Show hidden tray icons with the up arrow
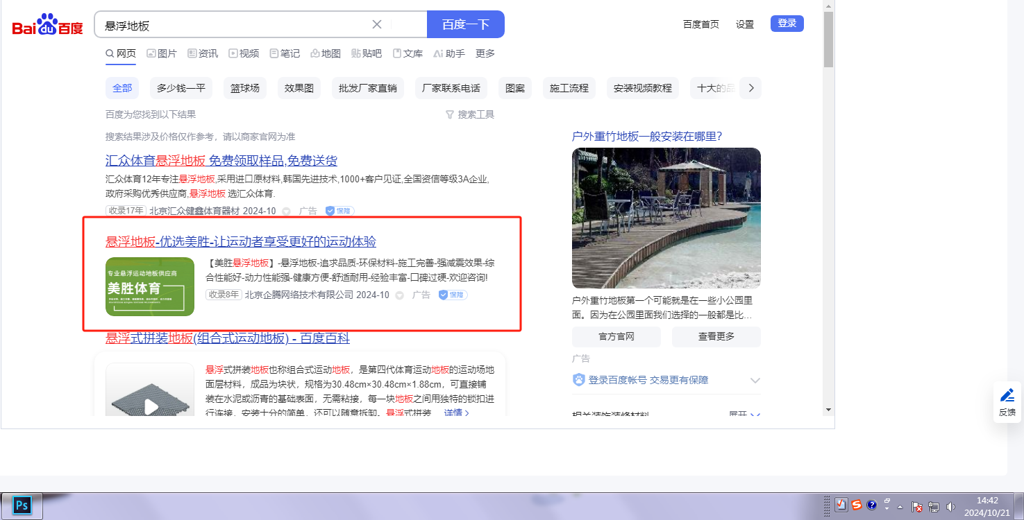This screenshot has height=520, width=1024. click(900, 507)
